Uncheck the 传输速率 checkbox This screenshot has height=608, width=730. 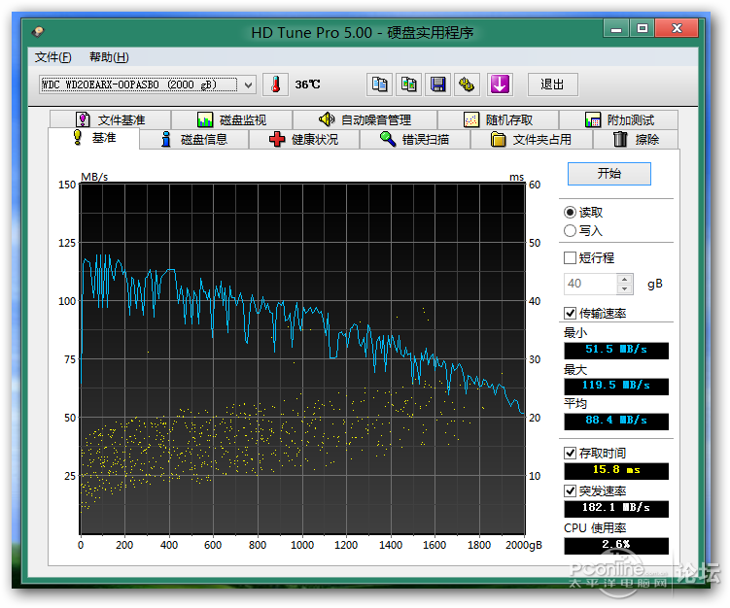pos(571,313)
